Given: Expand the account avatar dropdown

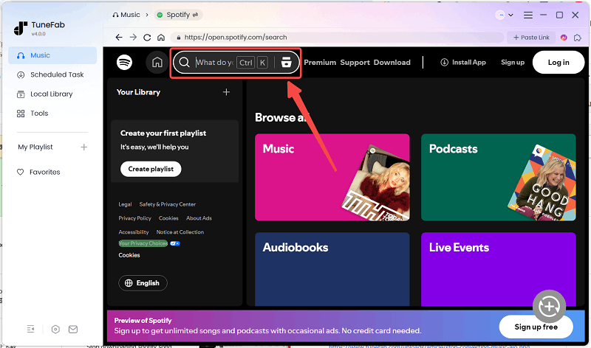Looking at the screenshot, I should click(x=508, y=15).
